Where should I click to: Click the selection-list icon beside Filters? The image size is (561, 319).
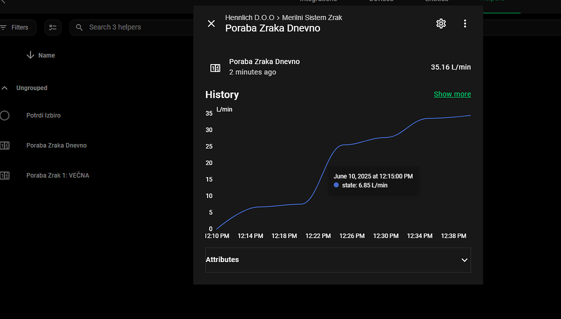click(x=53, y=27)
